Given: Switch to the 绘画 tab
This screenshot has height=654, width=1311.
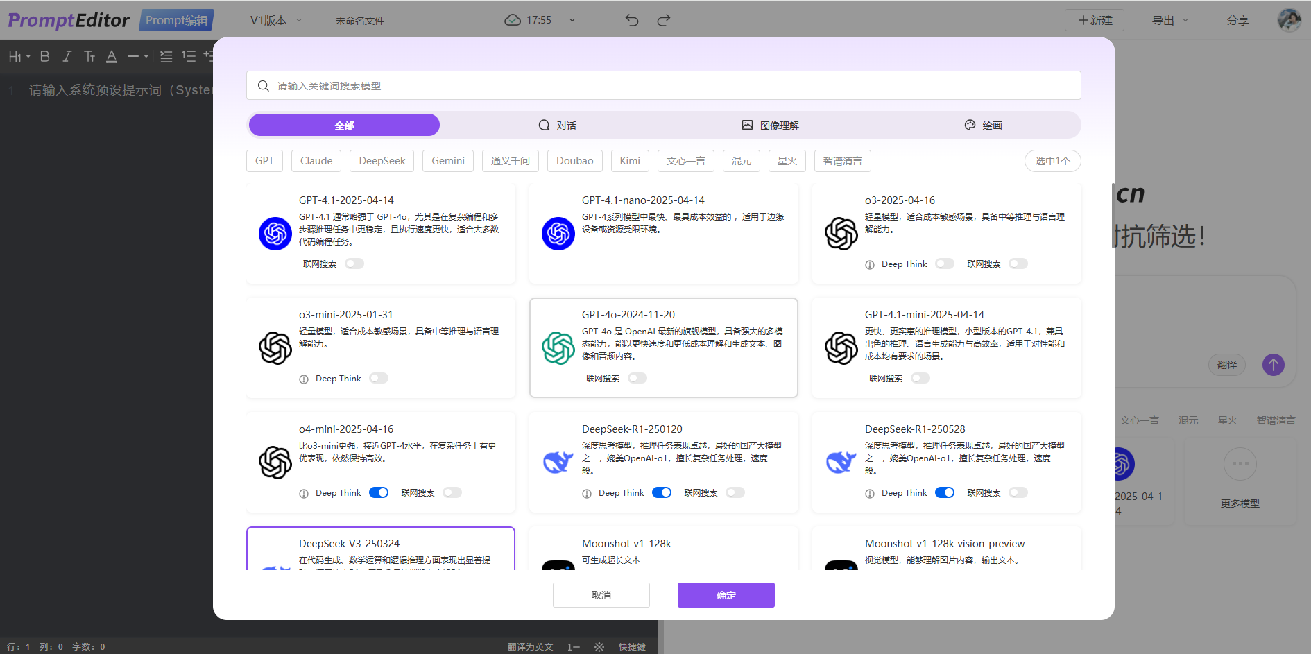Looking at the screenshot, I should (984, 126).
